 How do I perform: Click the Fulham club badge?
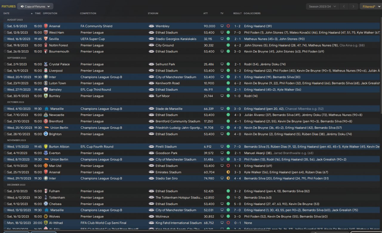point(46,191)
